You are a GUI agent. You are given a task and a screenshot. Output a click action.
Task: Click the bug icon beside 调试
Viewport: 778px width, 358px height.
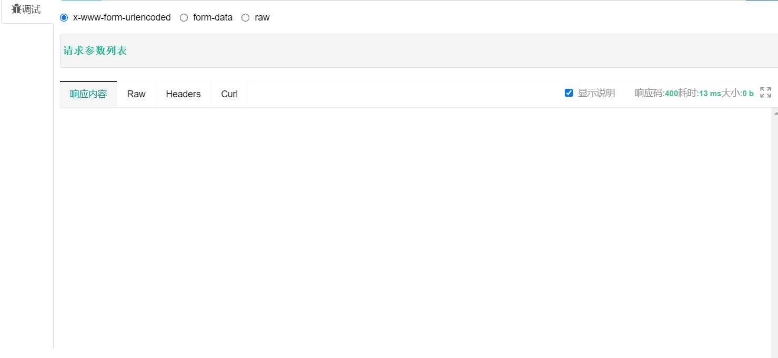[16, 9]
